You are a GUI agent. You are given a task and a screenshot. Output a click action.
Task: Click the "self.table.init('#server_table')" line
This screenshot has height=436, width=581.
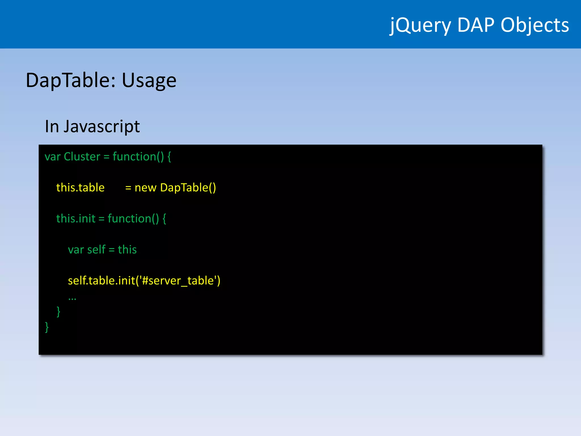click(144, 280)
